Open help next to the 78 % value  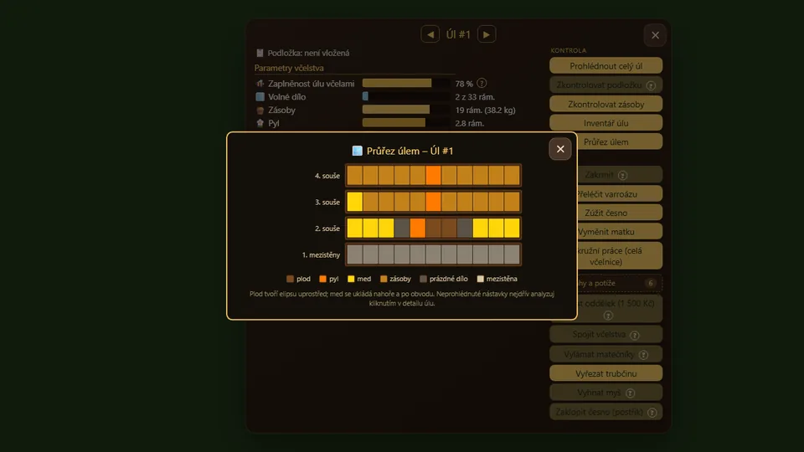[x=482, y=83]
